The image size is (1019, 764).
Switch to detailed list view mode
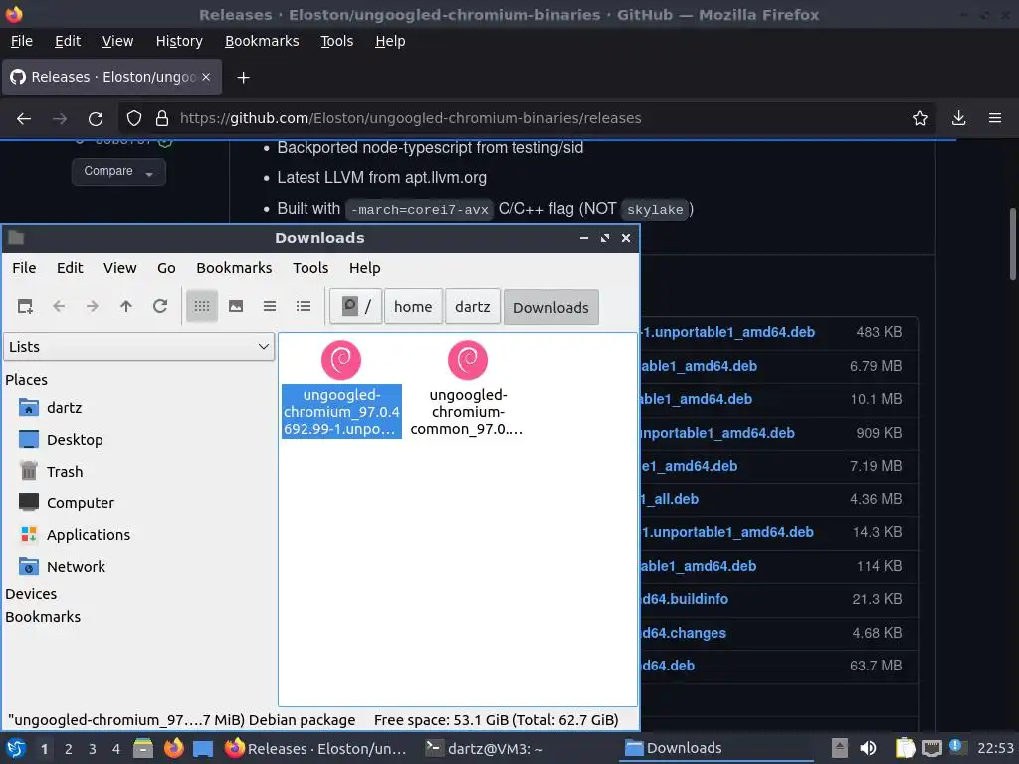pos(304,306)
